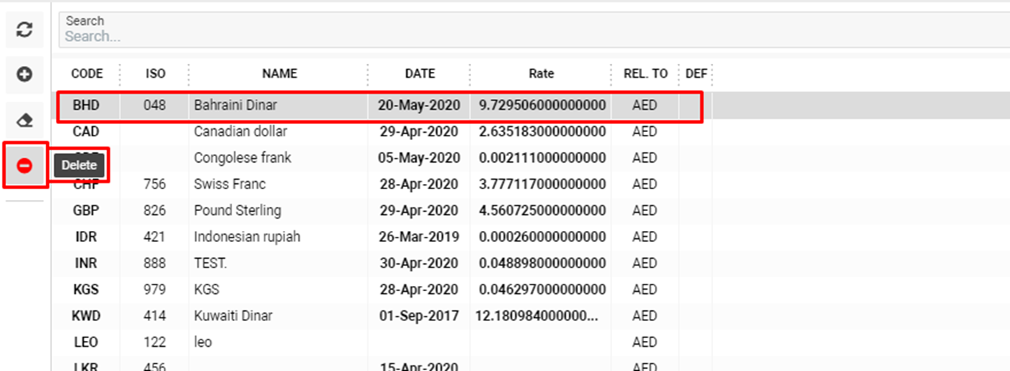Click the red Delete minus icon

pyautogui.click(x=24, y=166)
